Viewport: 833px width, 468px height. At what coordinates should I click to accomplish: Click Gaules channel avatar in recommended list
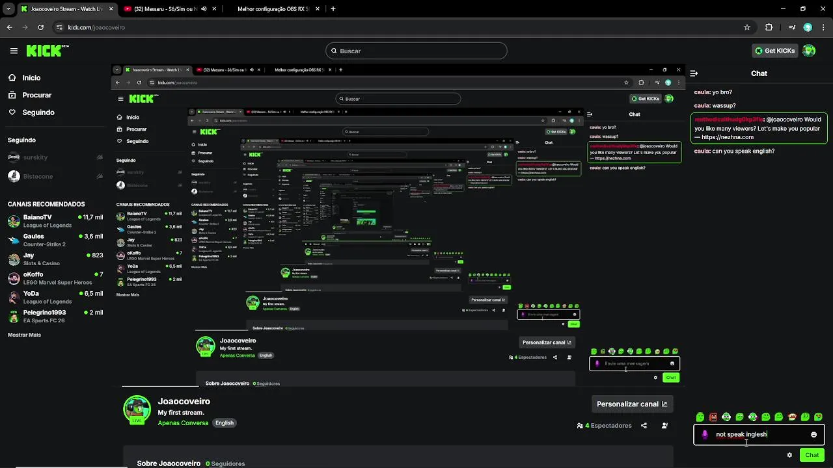(14, 240)
